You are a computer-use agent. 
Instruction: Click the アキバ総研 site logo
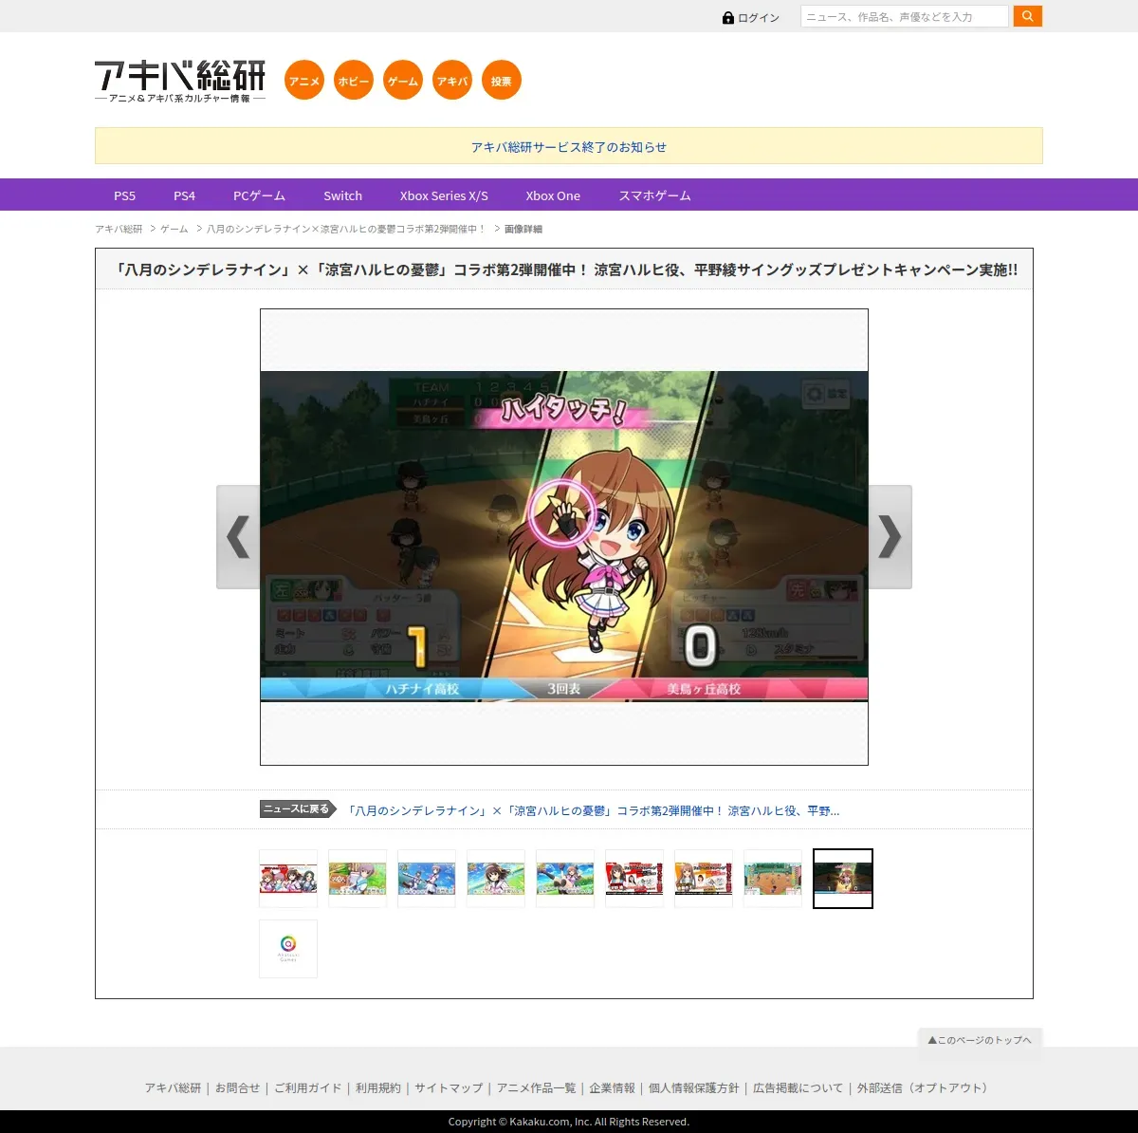point(180,82)
